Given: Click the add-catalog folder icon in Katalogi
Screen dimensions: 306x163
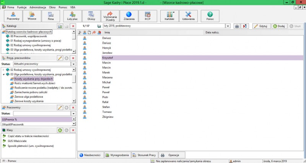Looking at the screenshot, I should [x=60, y=26].
